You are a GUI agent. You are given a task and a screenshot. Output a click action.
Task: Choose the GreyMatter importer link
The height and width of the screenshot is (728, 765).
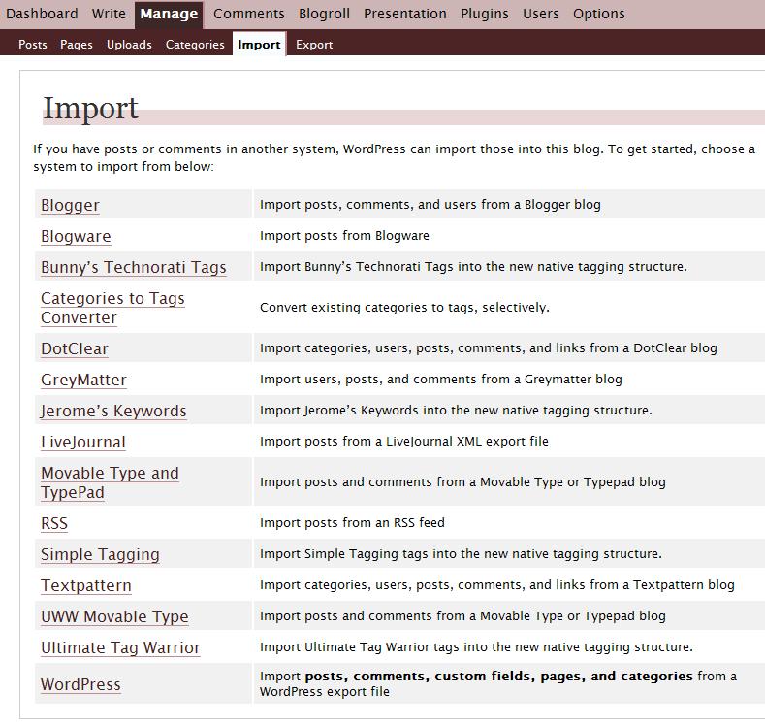[84, 380]
